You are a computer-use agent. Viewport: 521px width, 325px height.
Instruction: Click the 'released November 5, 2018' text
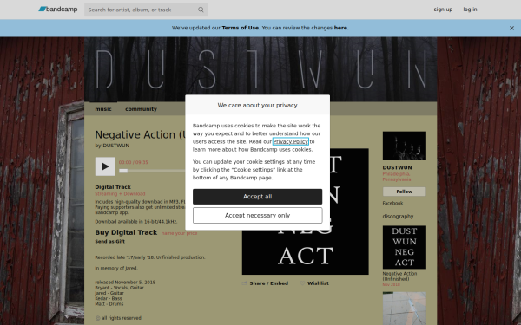[125, 283]
